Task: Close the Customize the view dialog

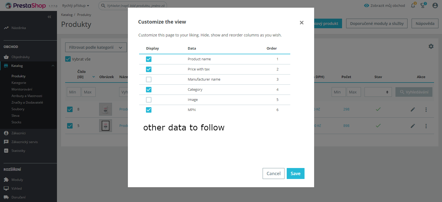Action: [302, 22]
